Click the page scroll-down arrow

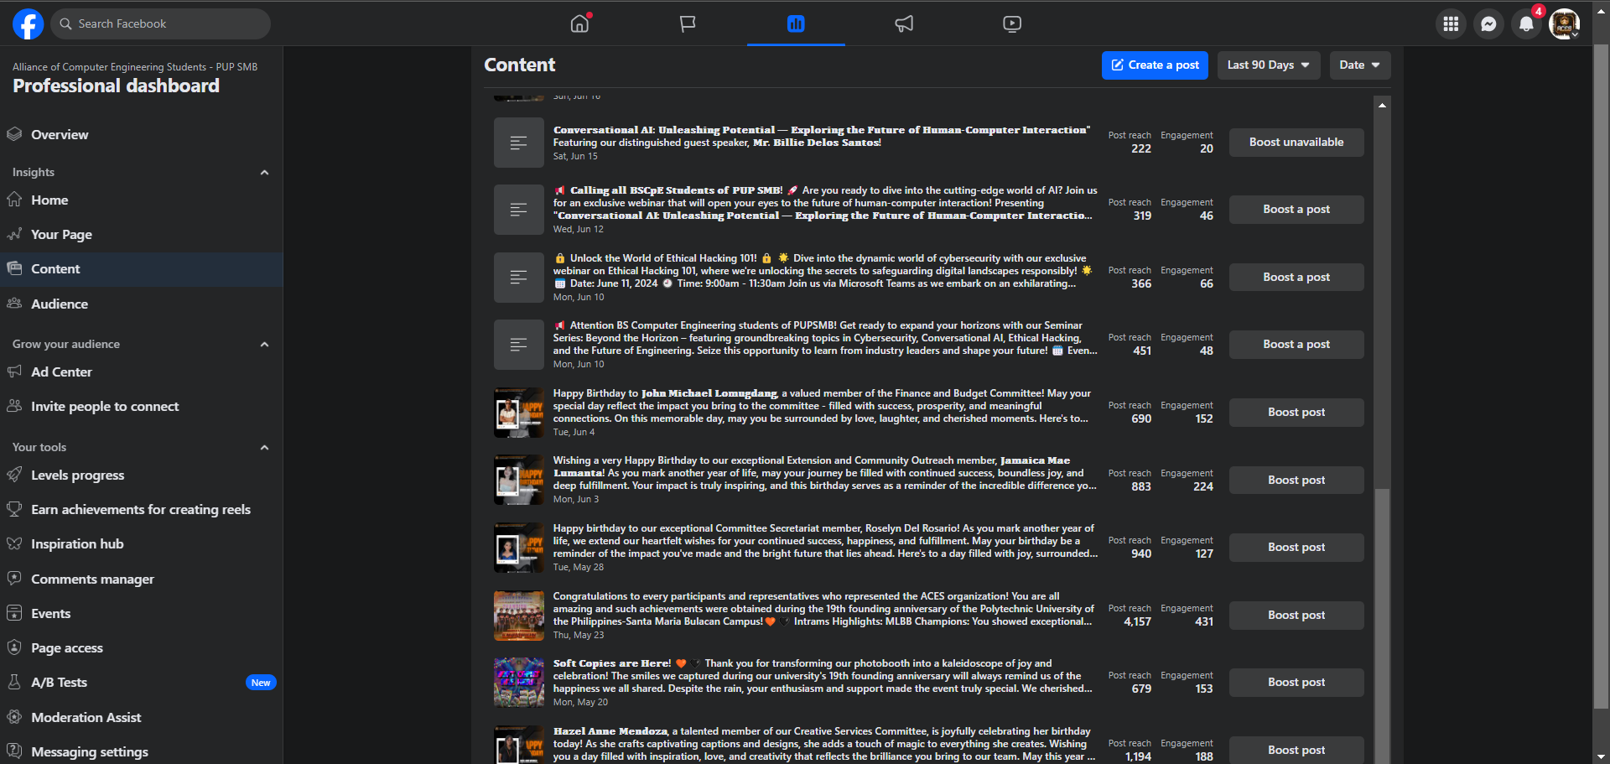tap(1602, 756)
